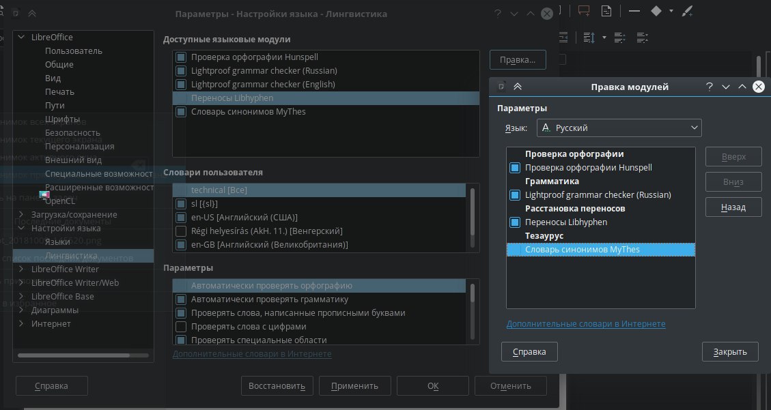Viewport: 771px width, 410px height.
Task: Toggle the sl [{sl}] user dictionary checkbox
Action: 181,203
